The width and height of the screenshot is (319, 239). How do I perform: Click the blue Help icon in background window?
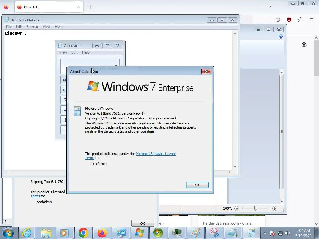pyautogui.click(x=281, y=36)
